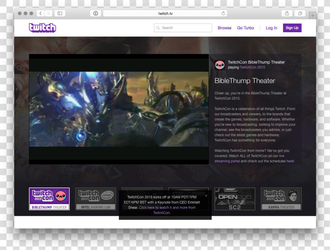
Task: Toggle the Safari sidebar button
Action: click(x=60, y=13)
